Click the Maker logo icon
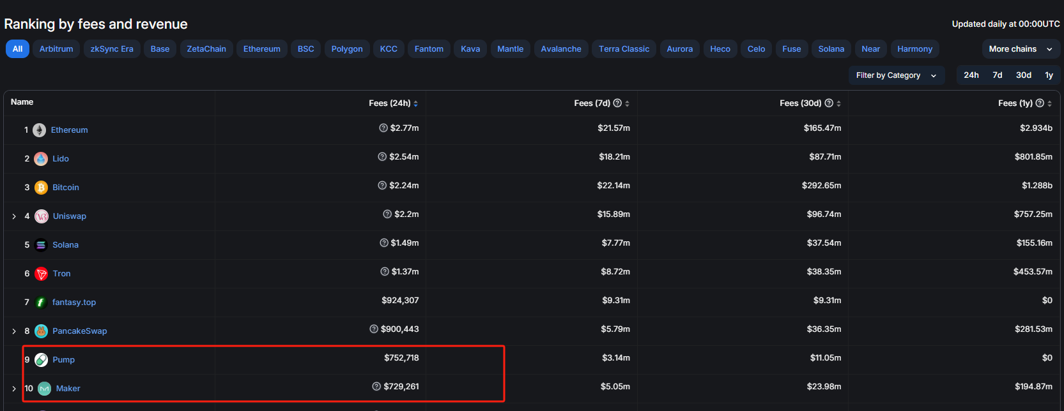This screenshot has width=1064, height=411. [44, 389]
